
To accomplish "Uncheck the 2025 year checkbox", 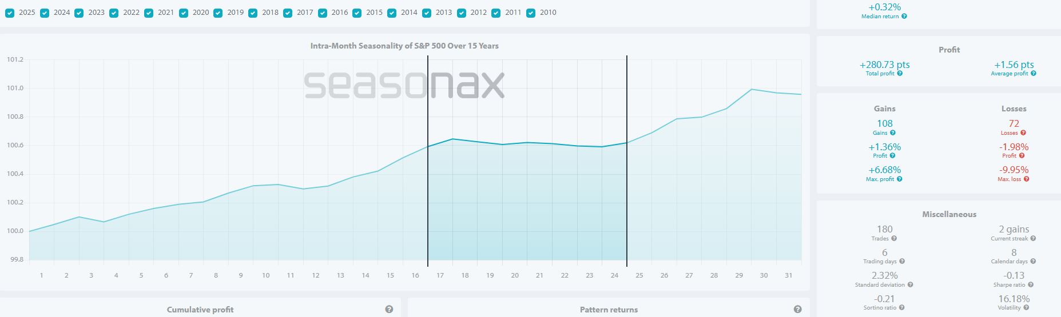I will pyautogui.click(x=10, y=13).
